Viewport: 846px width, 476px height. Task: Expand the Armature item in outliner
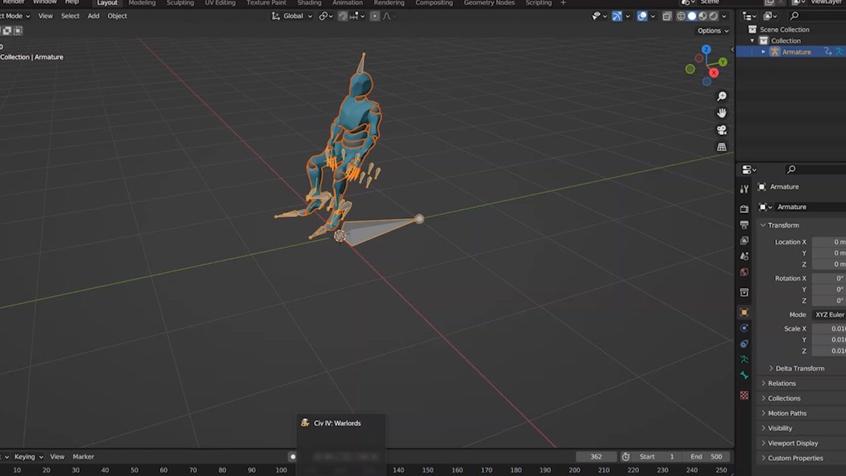point(763,52)
